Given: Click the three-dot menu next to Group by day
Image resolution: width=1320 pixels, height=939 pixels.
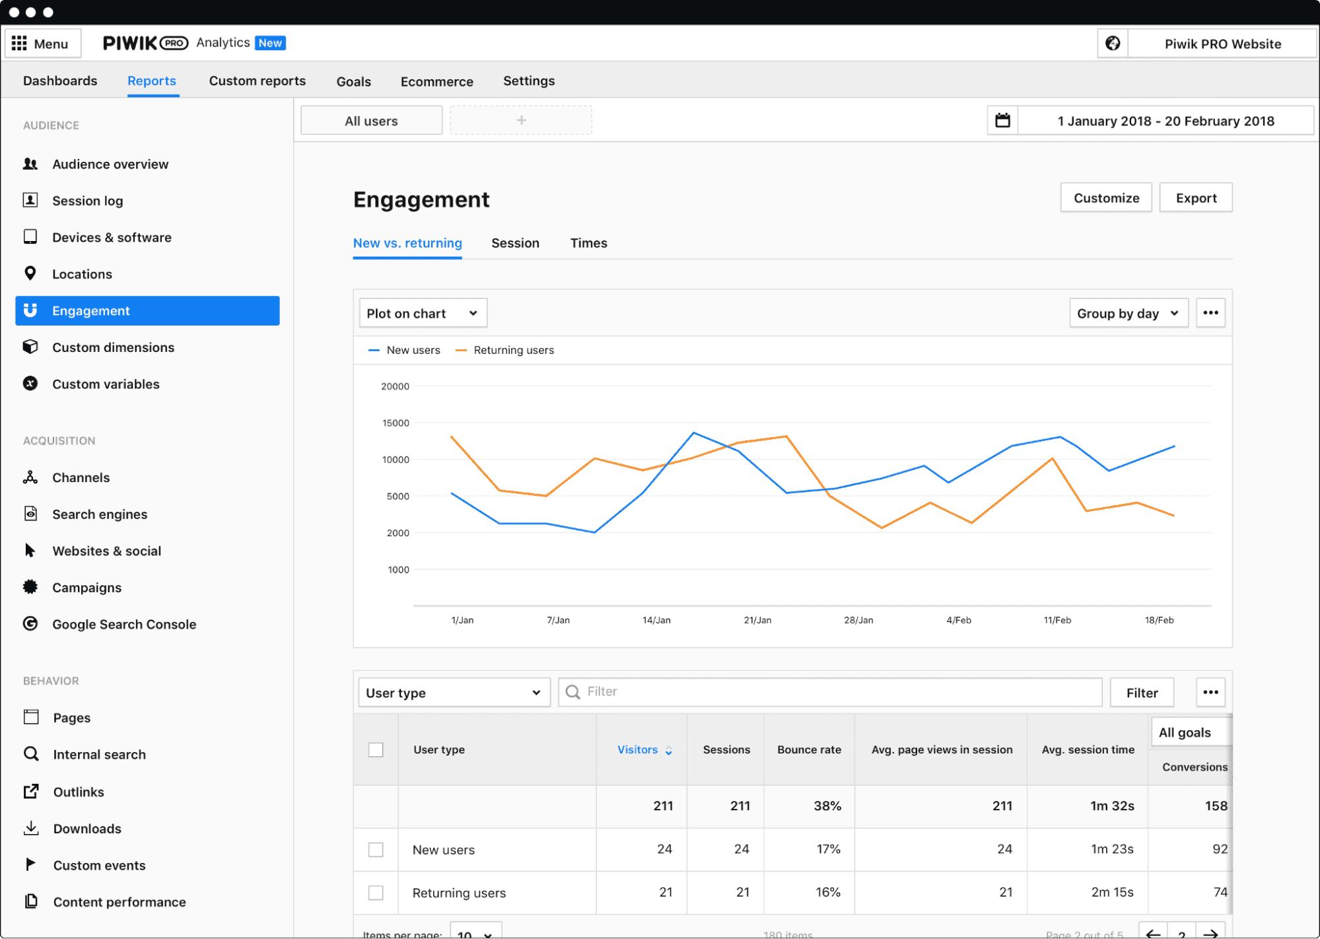Looking at the screenshot, I should tap(1211, 313).
